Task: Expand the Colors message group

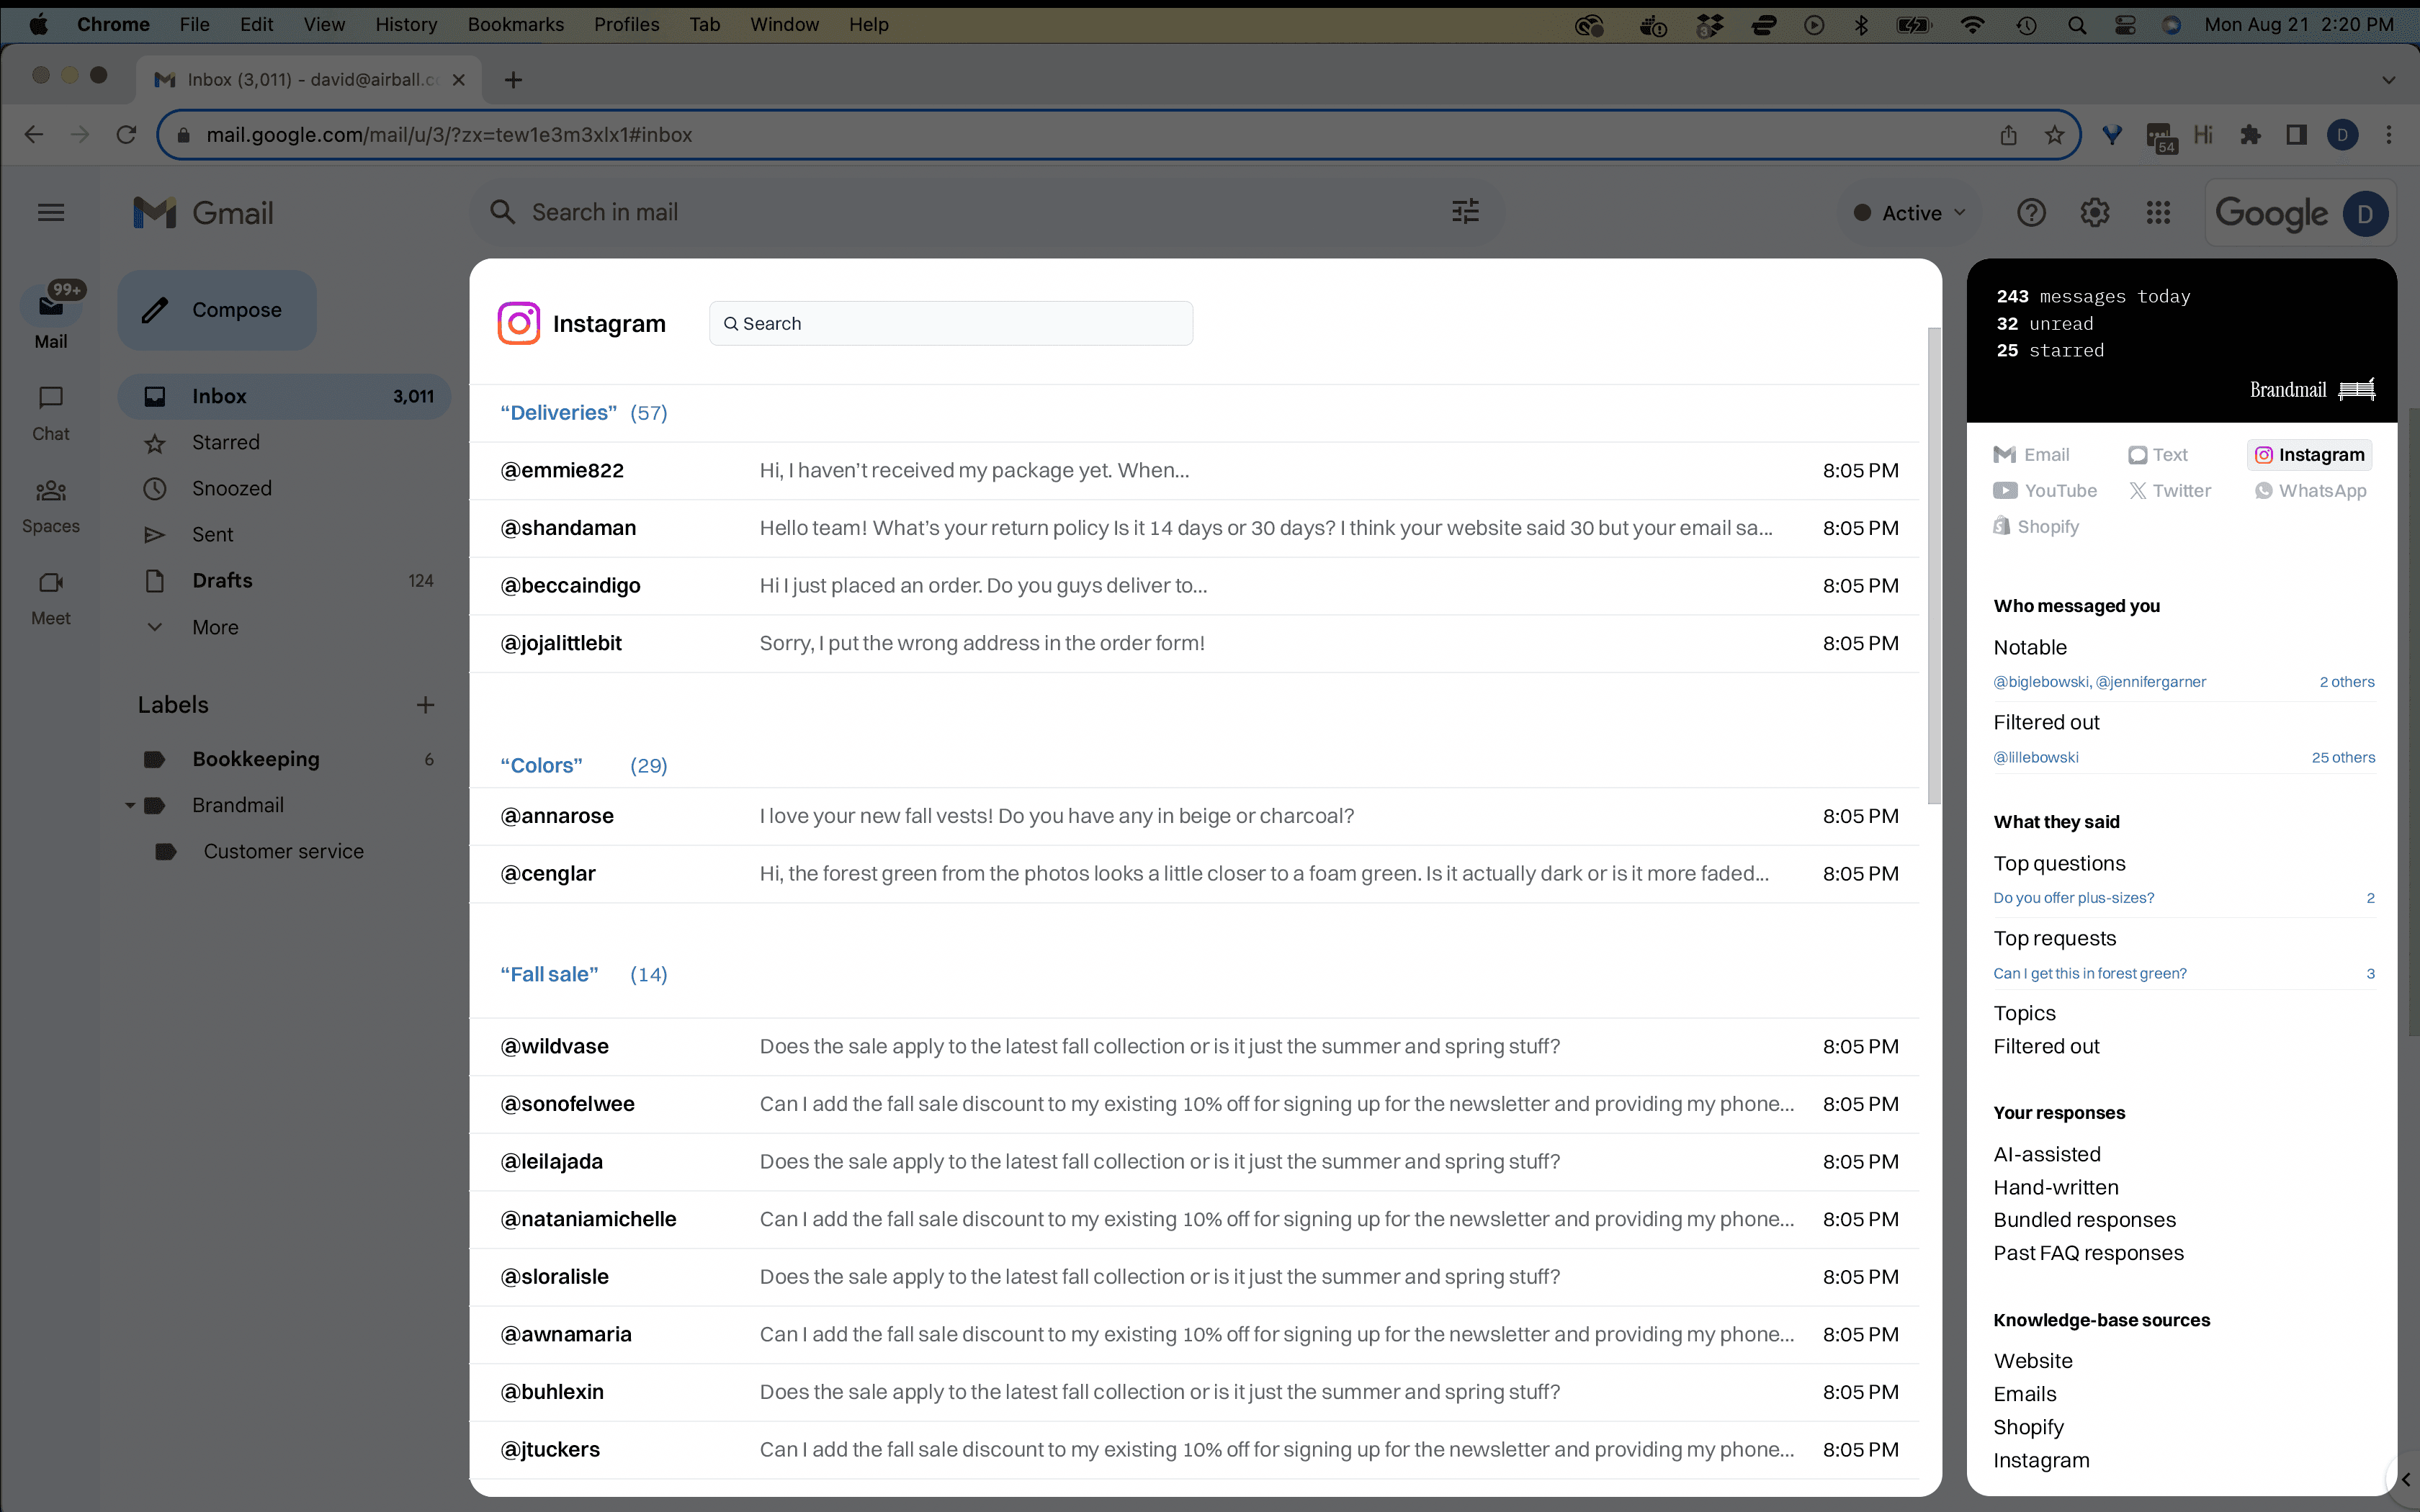Action: coord(542,765)
